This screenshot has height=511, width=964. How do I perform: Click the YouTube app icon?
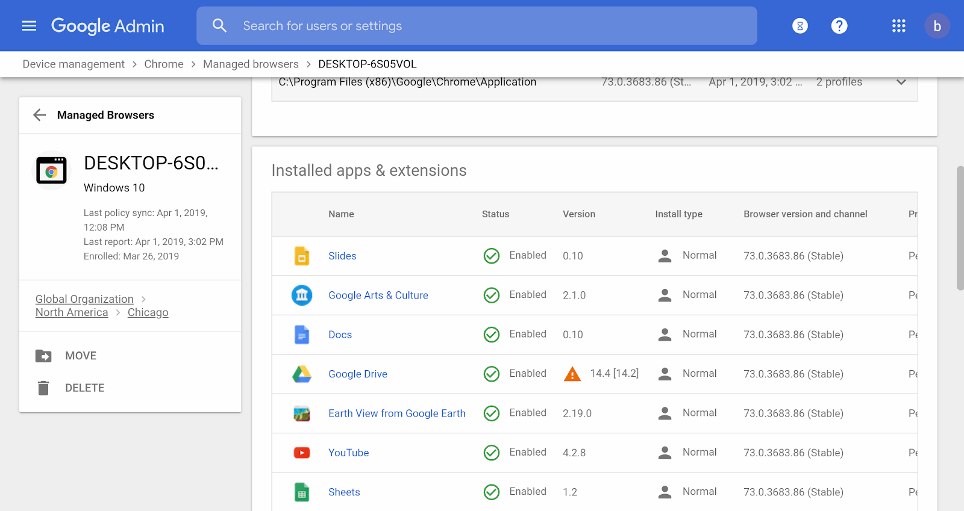click(x=302, y=453)
